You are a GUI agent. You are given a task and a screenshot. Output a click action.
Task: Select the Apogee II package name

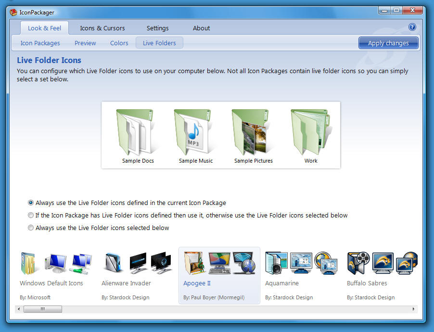coord(197,283)
